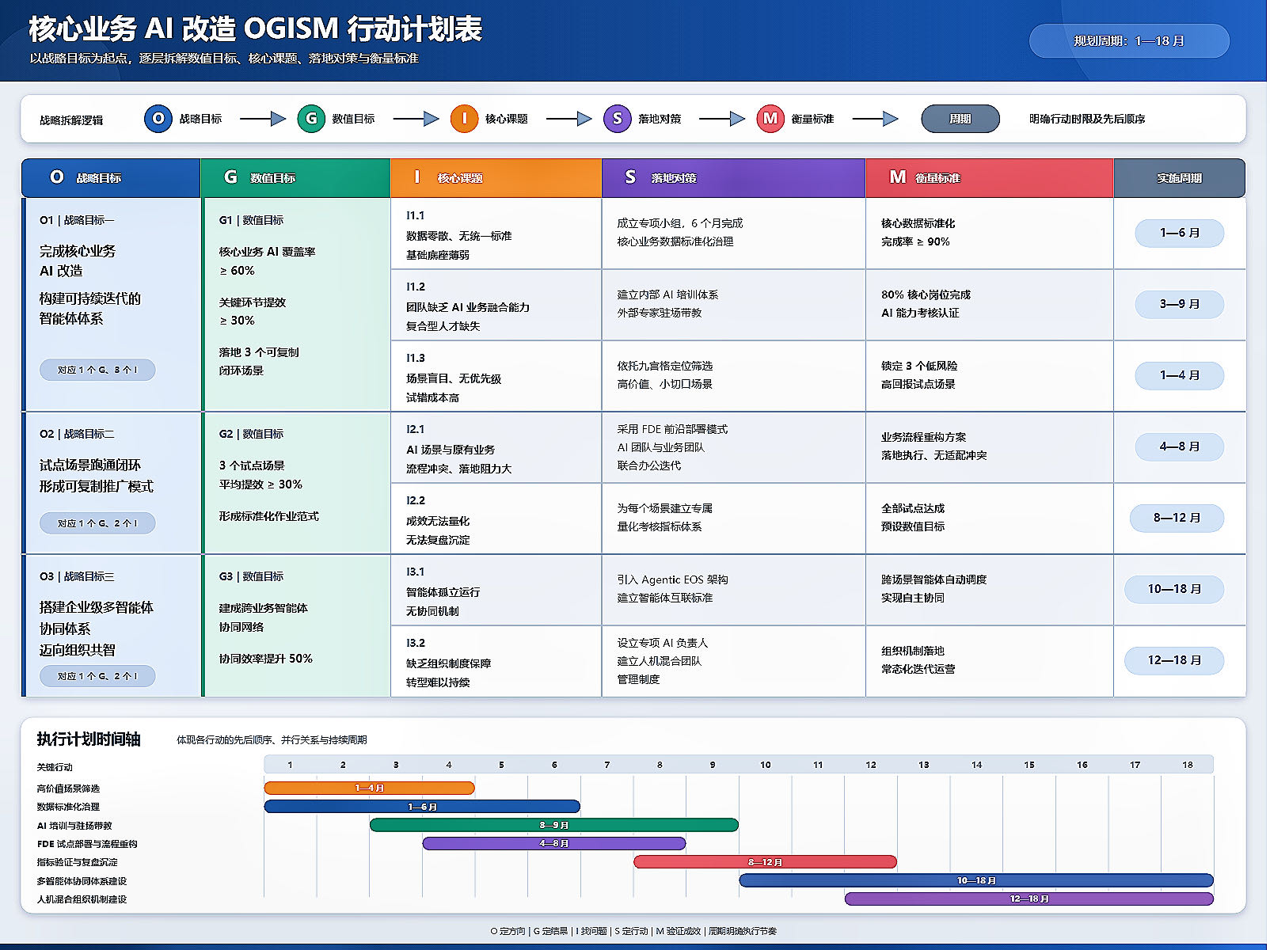This screenshot has height=950, width=1270.
Task: Click the G2 数值目标 heading
Action: [251, 434]
